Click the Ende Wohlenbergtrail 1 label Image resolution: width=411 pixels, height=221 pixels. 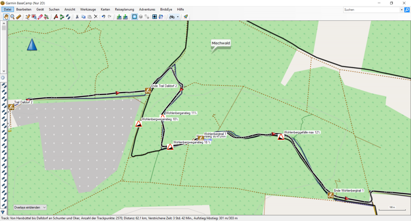pos(349,190)
